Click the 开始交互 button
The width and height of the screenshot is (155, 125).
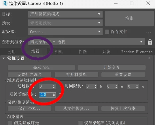pyautogui.click(x=112, y=67)
